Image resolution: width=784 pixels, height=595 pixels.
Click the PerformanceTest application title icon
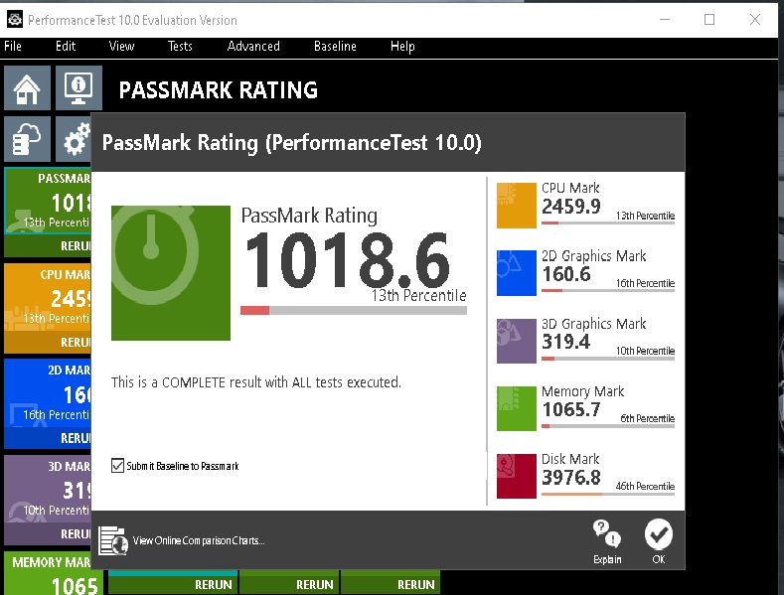[15, 20]
